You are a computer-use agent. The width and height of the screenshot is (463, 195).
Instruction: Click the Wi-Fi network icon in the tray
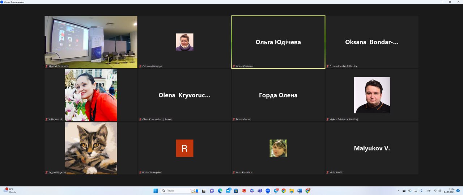(435, 191)
